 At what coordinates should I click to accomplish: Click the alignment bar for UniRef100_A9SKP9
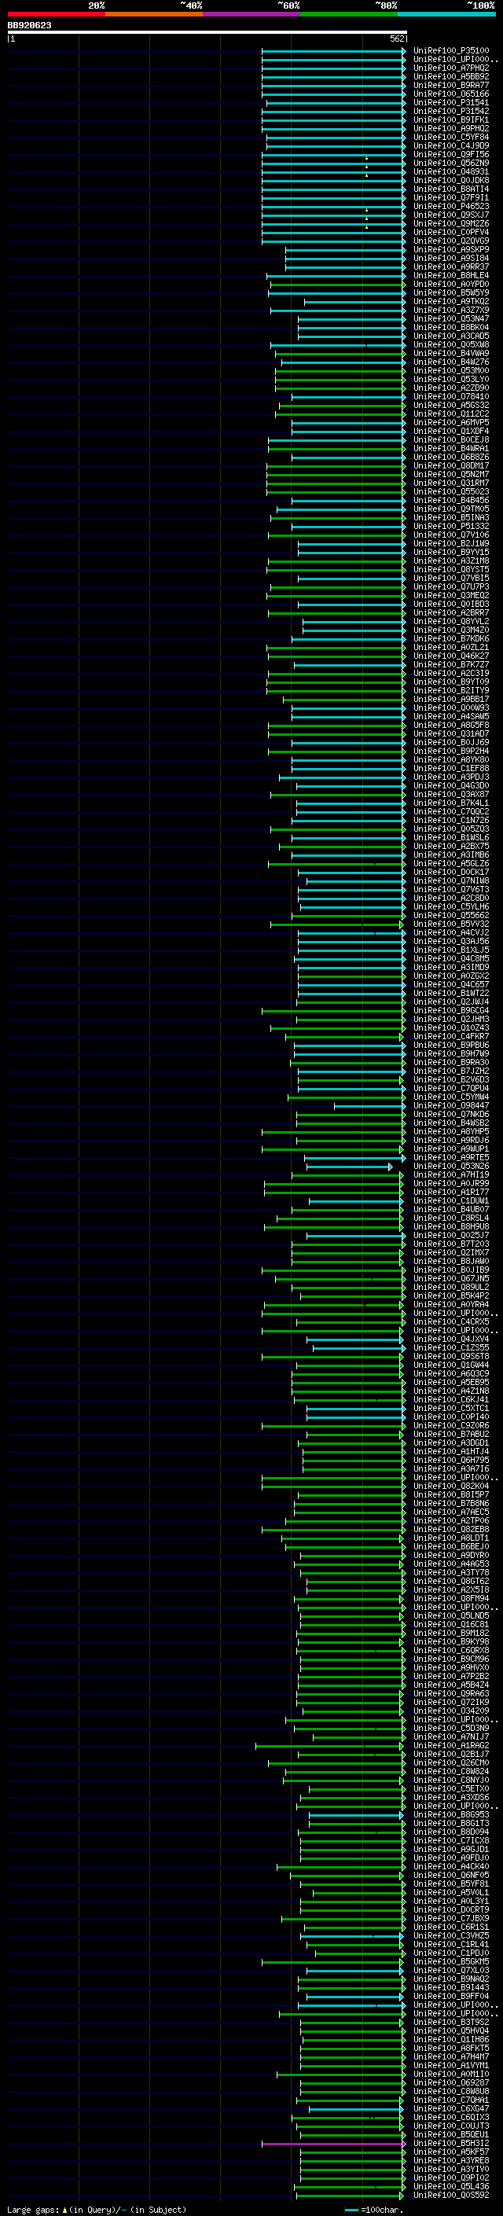pos(346,250)
